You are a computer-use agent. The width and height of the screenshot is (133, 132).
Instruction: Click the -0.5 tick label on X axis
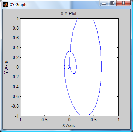44,120
